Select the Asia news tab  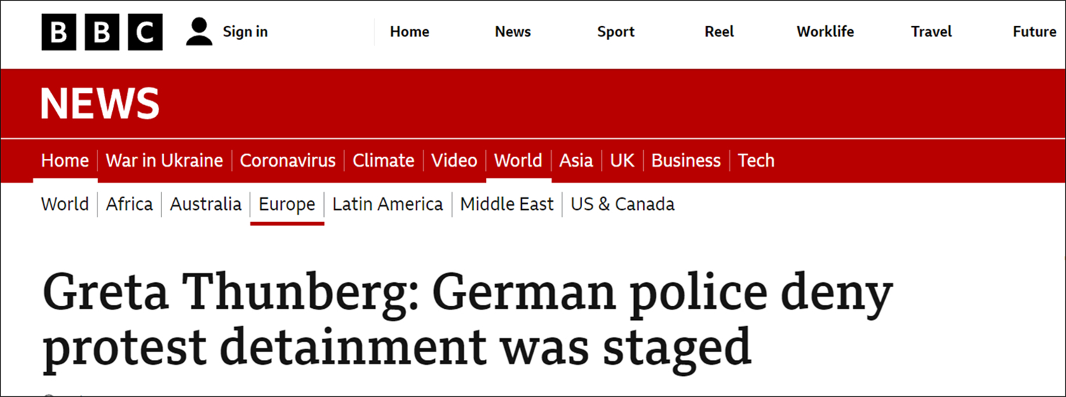pyautogui.click(x=576, y=161)
